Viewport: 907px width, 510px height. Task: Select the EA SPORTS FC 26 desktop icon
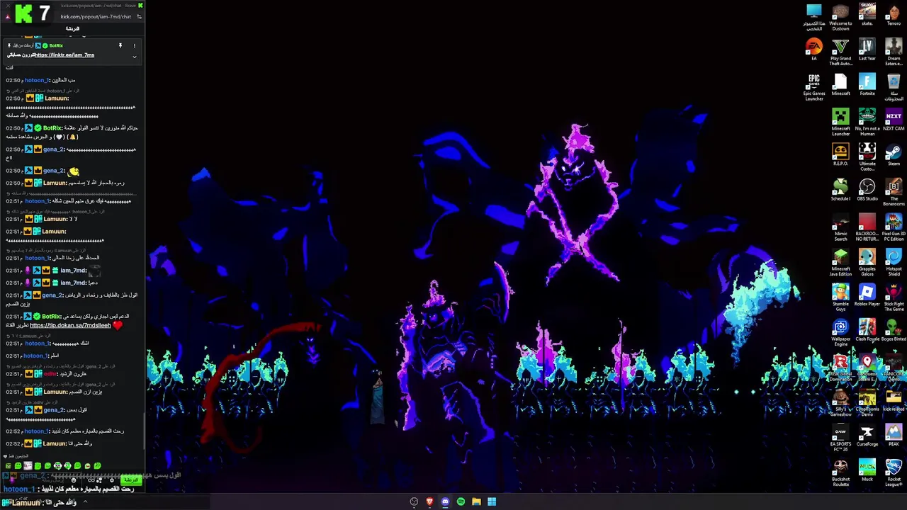point(840,438)
